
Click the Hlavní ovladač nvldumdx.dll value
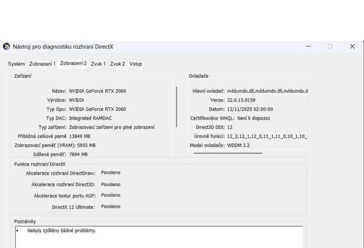click(267, 91)
